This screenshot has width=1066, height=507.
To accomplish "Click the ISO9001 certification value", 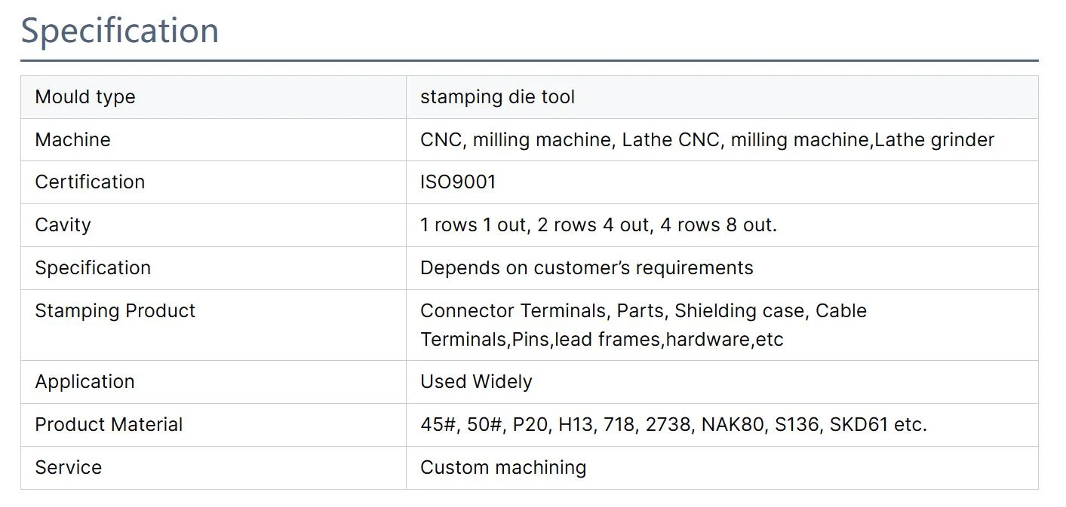I will pyautogui.click(x=458, y=182).
